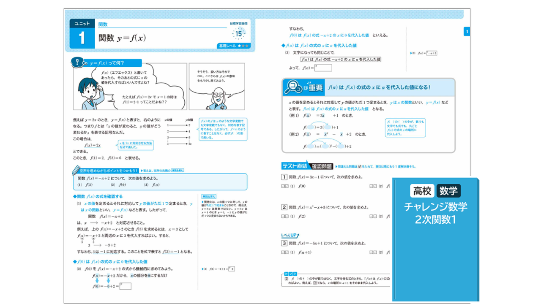Click the main title 関数 y=f(x)
541x304 pixels.
pos(122,38)
